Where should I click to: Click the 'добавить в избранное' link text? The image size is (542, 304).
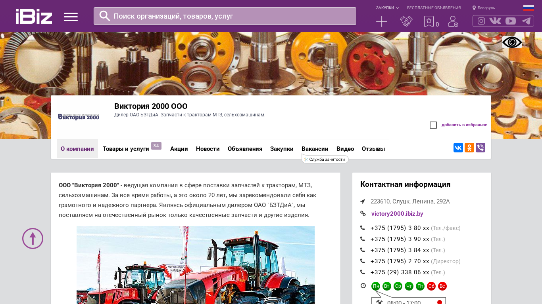point(464,125)
